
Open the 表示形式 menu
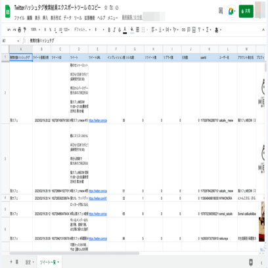coord(56,18)
